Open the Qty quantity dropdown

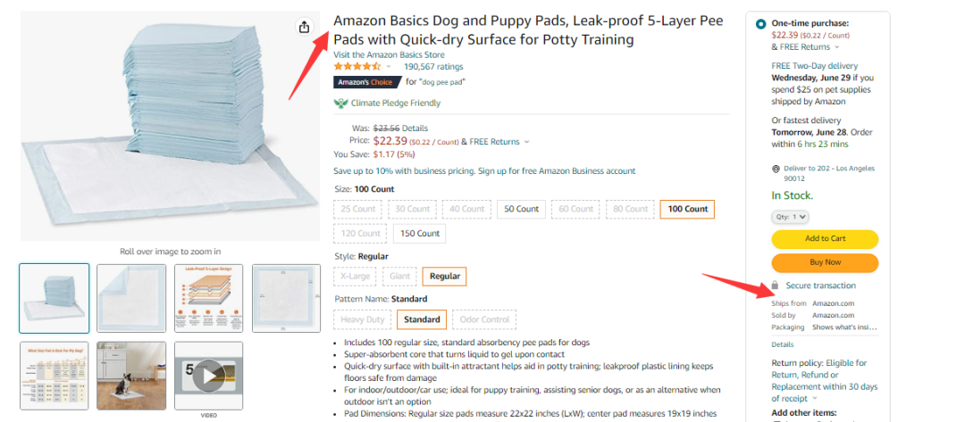tap(790, 216)
